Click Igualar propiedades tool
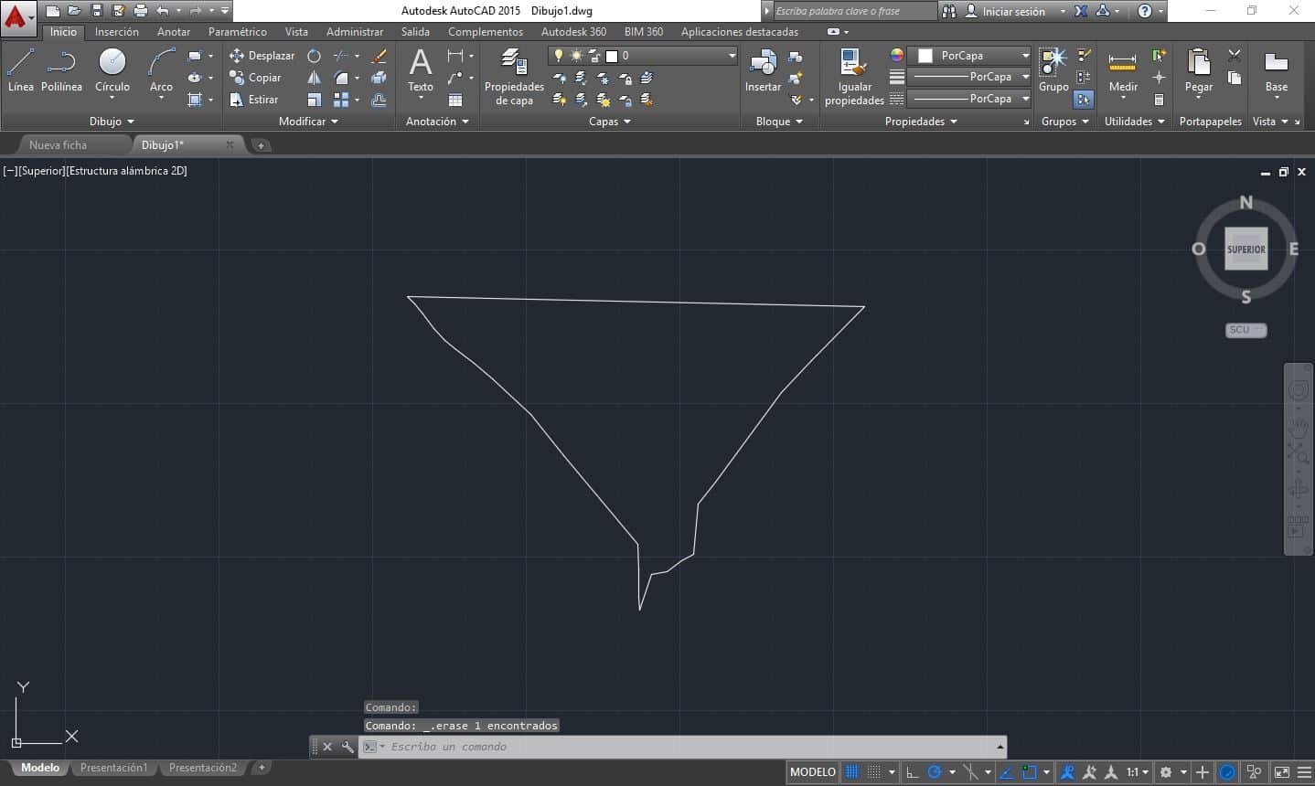 [854, 78]
